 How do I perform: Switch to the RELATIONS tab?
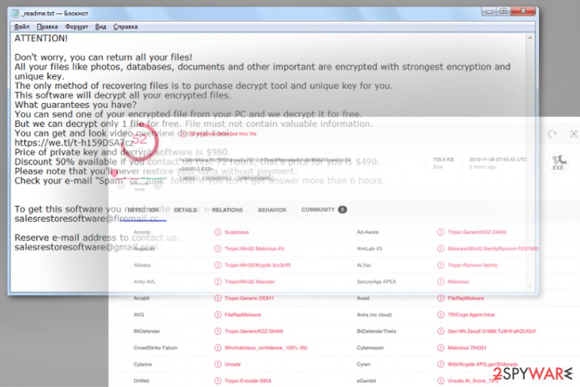(x=227, y=210)
